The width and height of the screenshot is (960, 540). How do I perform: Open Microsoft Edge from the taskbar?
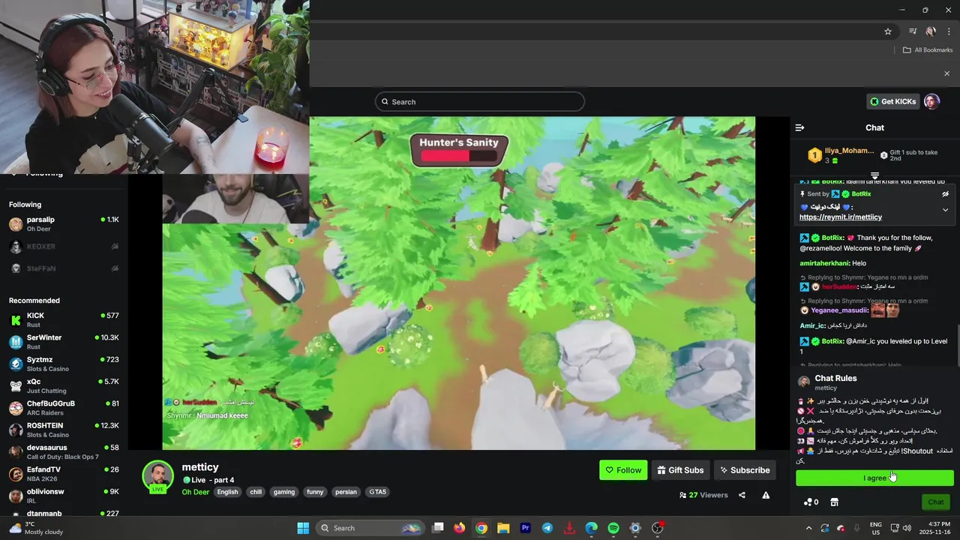tap(591, 528)
